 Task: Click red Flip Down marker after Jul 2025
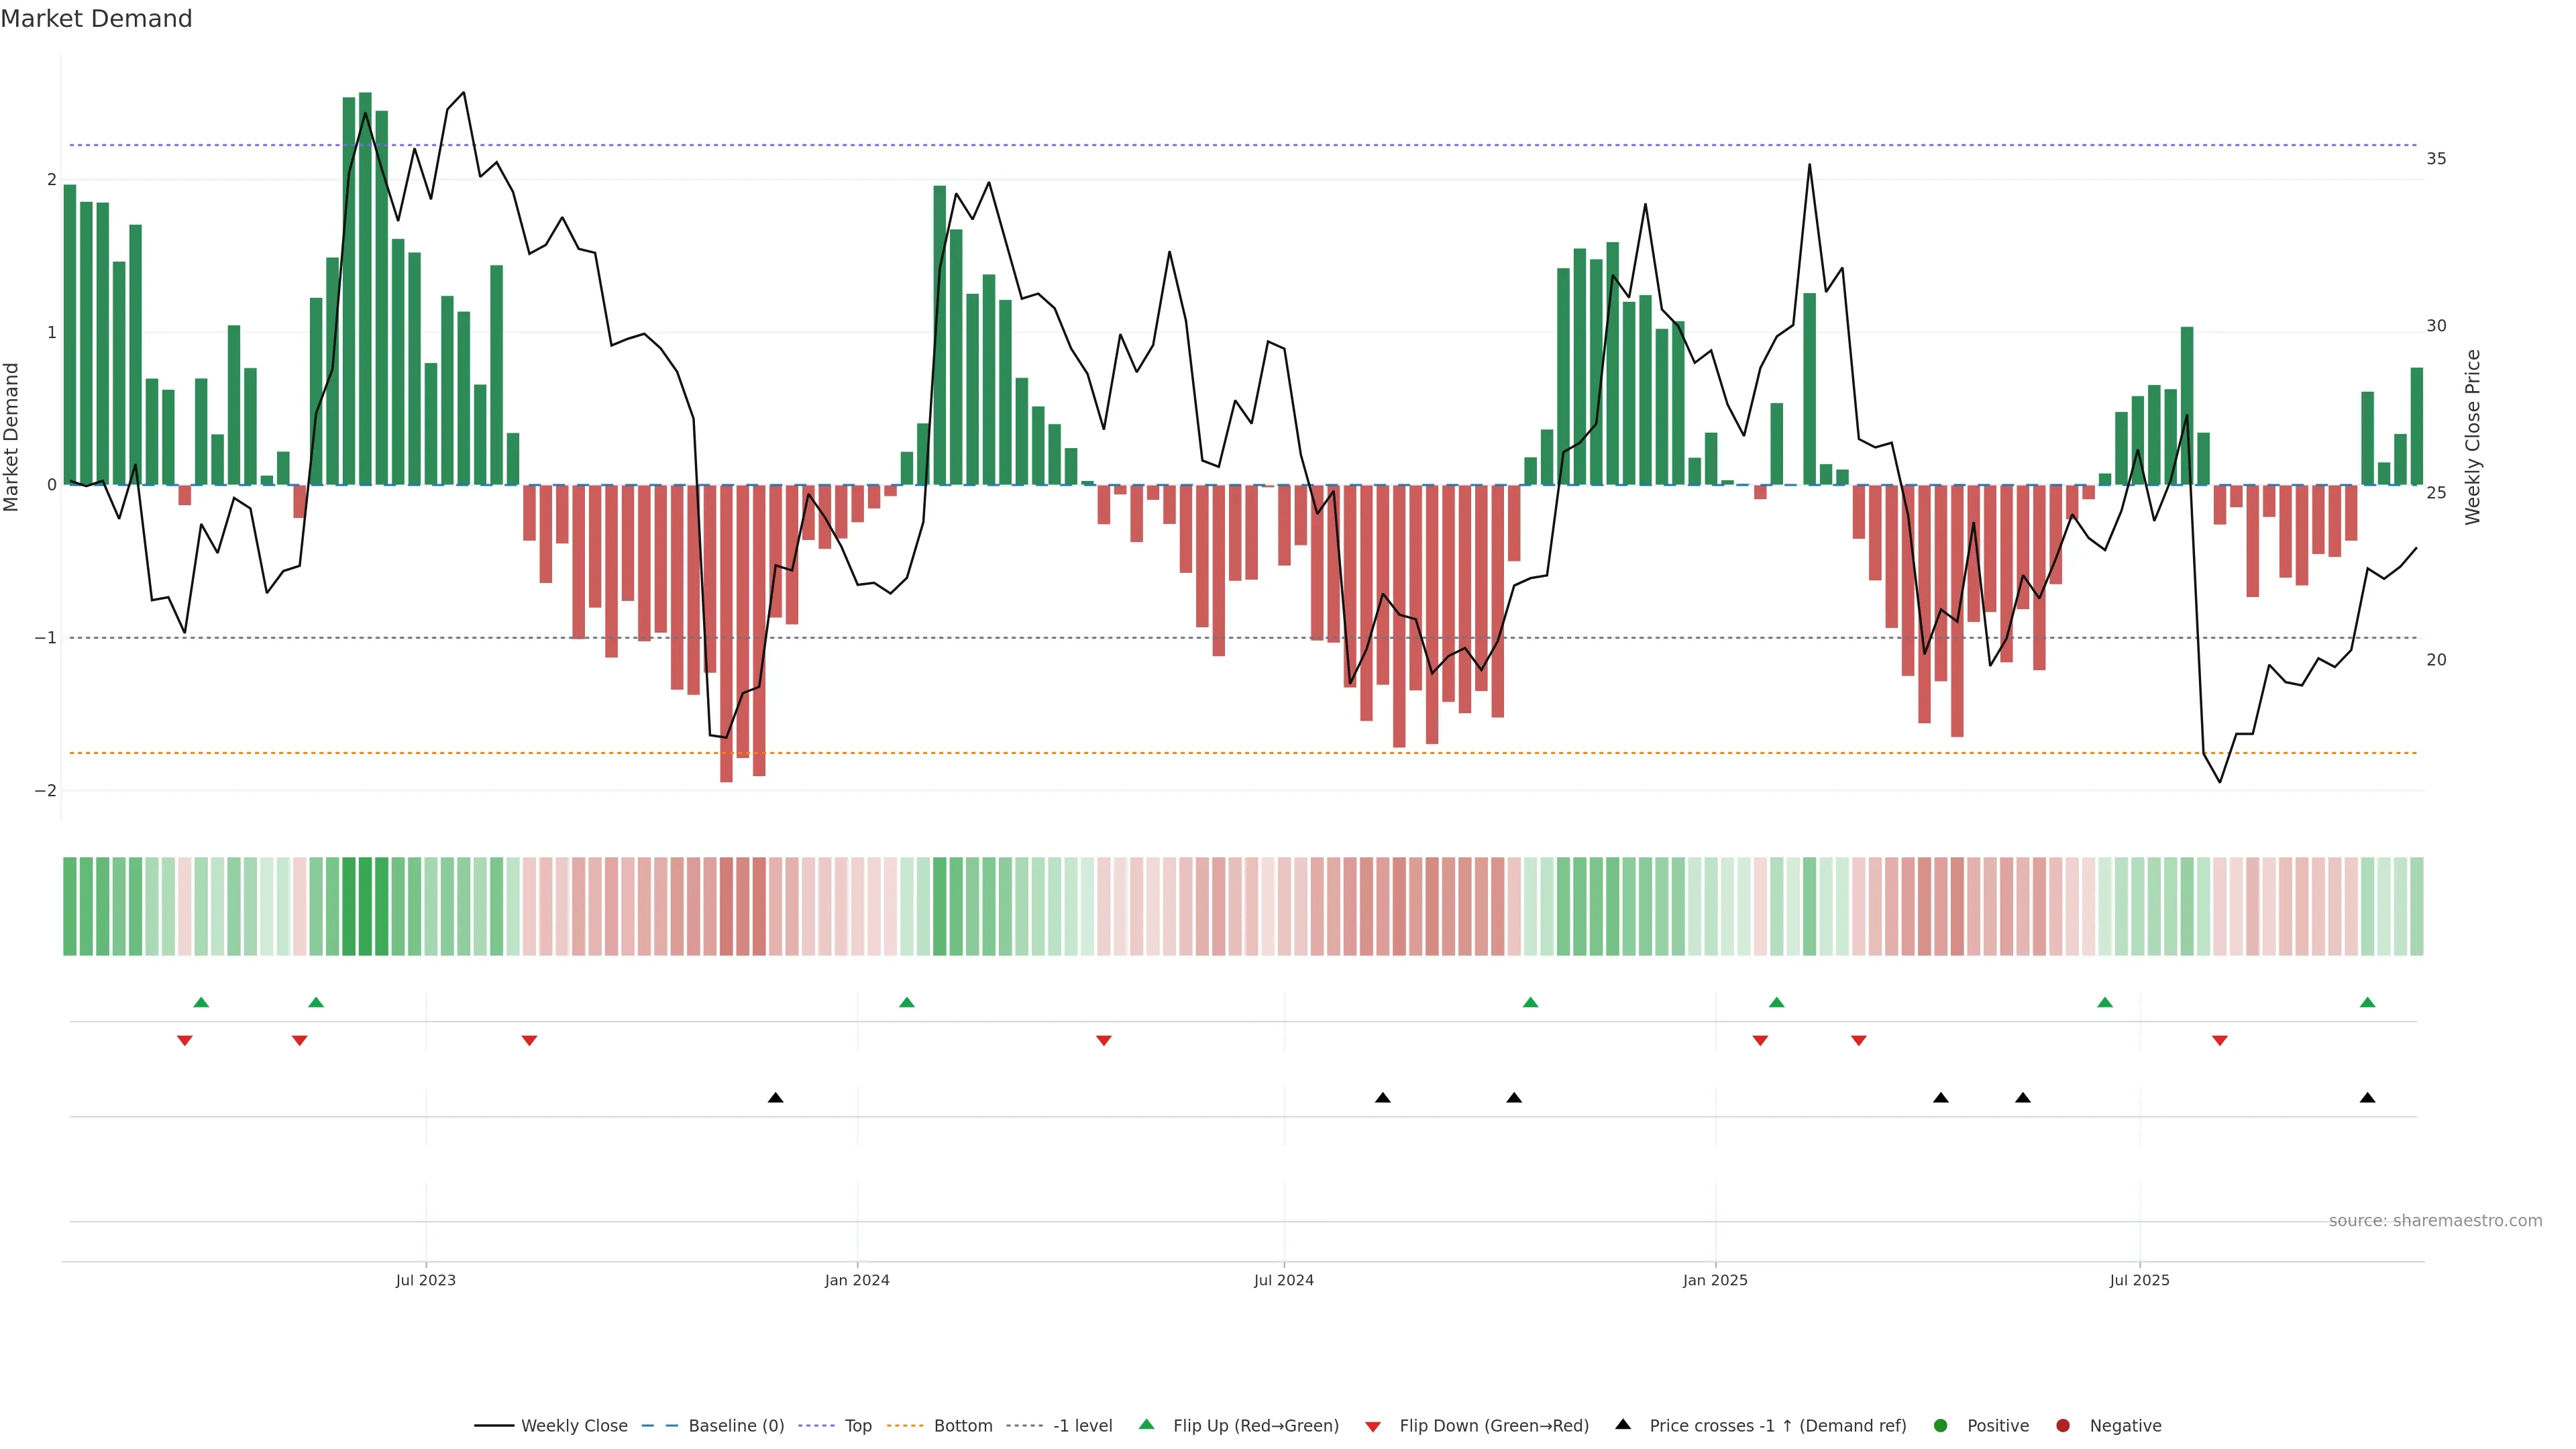2220,1041
